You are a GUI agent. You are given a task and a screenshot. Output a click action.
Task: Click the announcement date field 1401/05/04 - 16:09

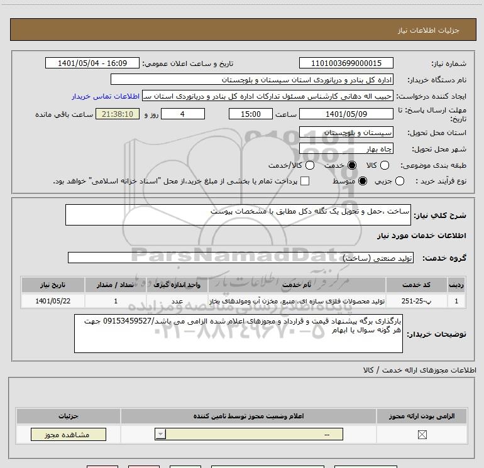click(x=92, y=63)
